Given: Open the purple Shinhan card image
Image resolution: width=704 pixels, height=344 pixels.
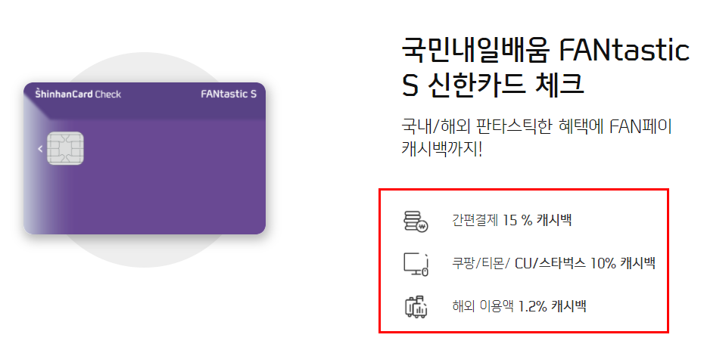Looking at the screenshot, I should [x=145, y=158].
